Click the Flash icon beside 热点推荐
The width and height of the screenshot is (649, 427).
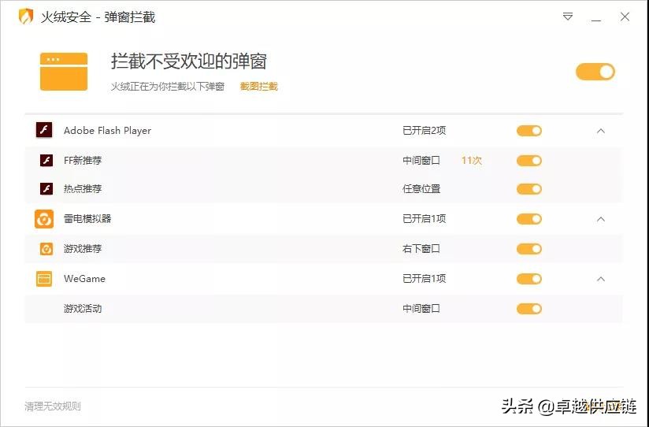click(46, 189)
